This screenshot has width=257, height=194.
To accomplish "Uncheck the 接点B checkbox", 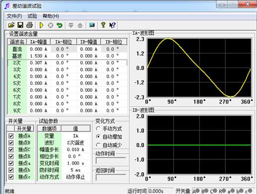I will [x=11, y=143].
